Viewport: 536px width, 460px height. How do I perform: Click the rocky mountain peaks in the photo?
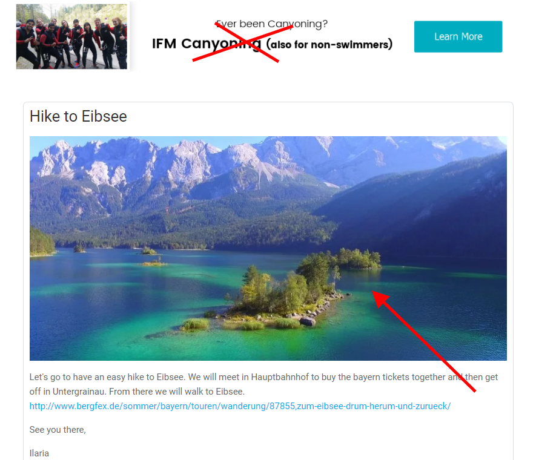coord(171,160)
